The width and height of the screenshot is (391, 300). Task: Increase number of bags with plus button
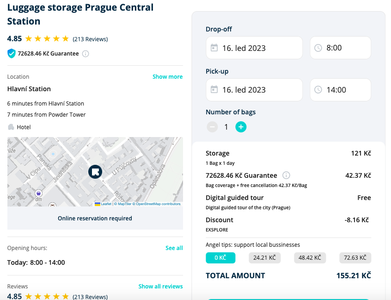[x=241, y=127]
